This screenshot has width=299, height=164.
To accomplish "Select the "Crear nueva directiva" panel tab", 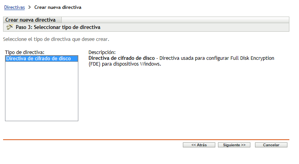I will tap(30, 20).
